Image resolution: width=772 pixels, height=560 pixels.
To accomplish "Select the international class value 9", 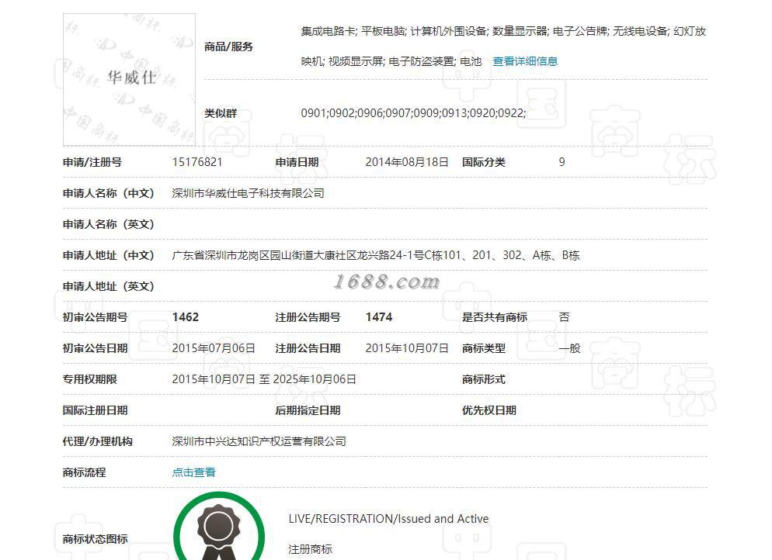I will tap(562, 162).
